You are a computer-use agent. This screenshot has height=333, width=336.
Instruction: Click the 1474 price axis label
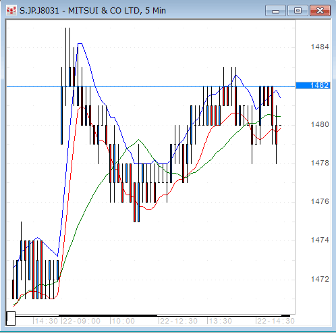pyautogui.click(x=320, y=240)
